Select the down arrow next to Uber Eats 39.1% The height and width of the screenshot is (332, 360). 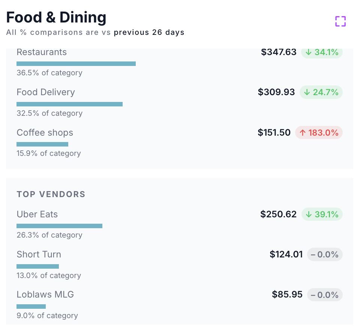tap(309, 214)
